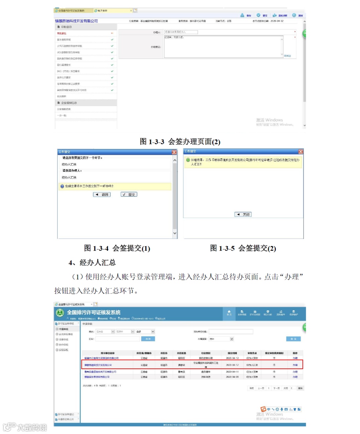Go to 下一页 in table pagination

pos(276,388)
